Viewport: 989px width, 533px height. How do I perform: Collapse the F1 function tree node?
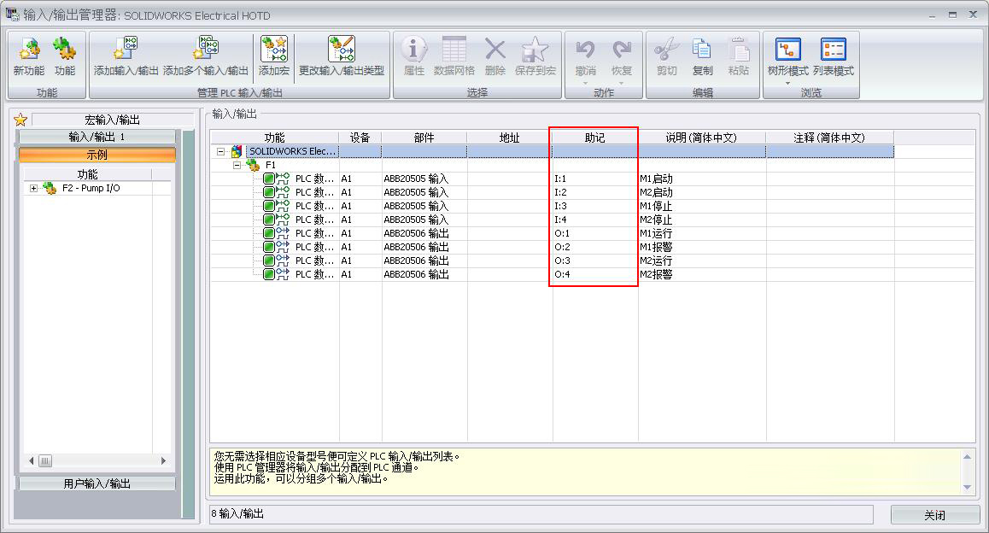[x=238, y=165]
